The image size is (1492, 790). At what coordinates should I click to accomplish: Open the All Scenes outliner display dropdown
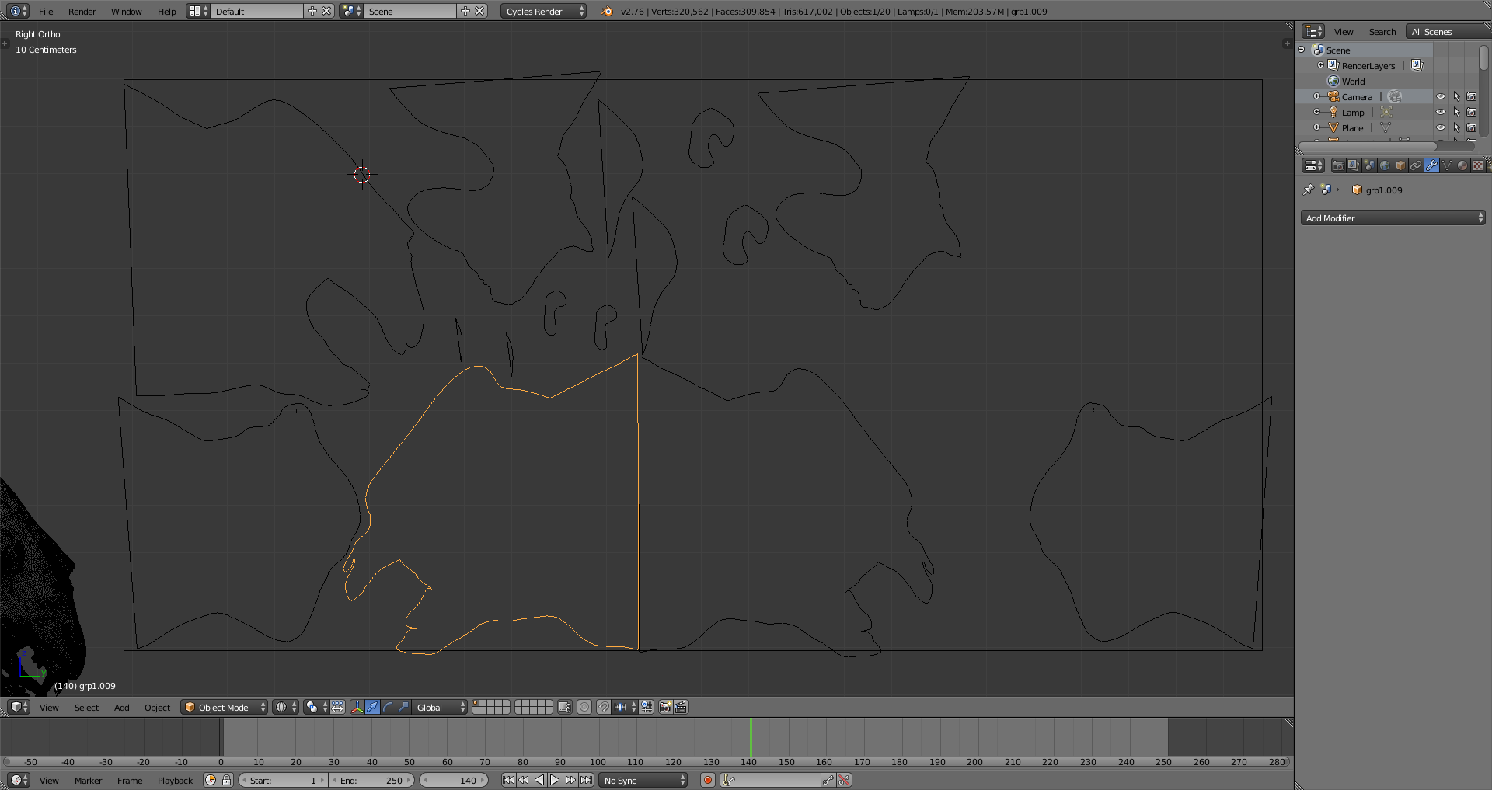click(1449, 31)
